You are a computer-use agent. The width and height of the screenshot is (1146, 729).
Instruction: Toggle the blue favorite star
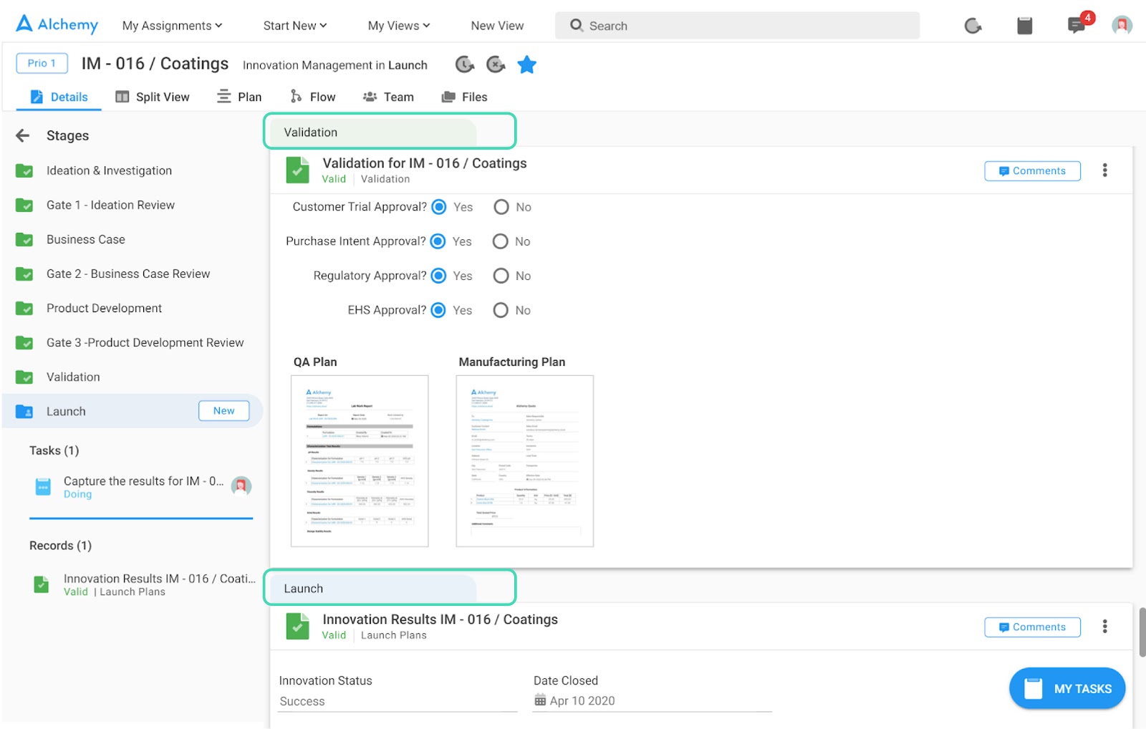[x=527, y=64]
